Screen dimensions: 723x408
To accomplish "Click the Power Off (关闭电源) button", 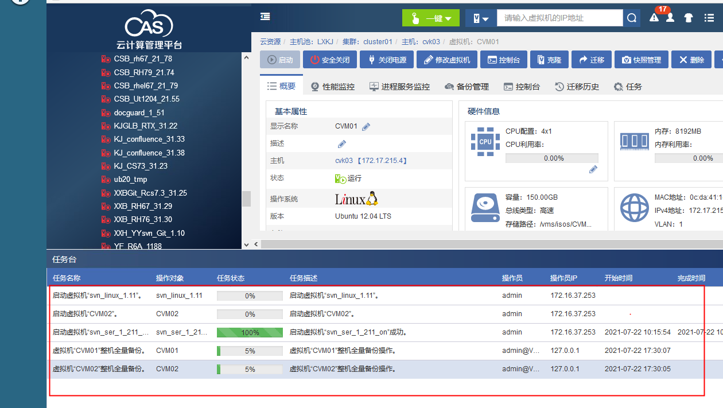I will (x=387, y=60).
